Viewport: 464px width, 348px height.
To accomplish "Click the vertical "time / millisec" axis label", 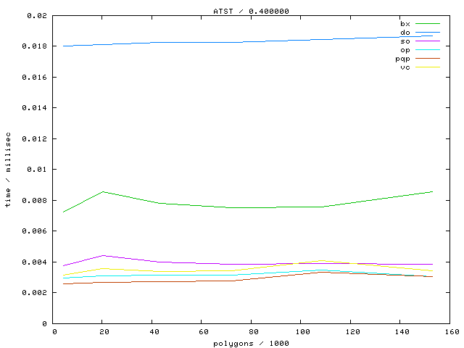I will click(x=8, y=170).
